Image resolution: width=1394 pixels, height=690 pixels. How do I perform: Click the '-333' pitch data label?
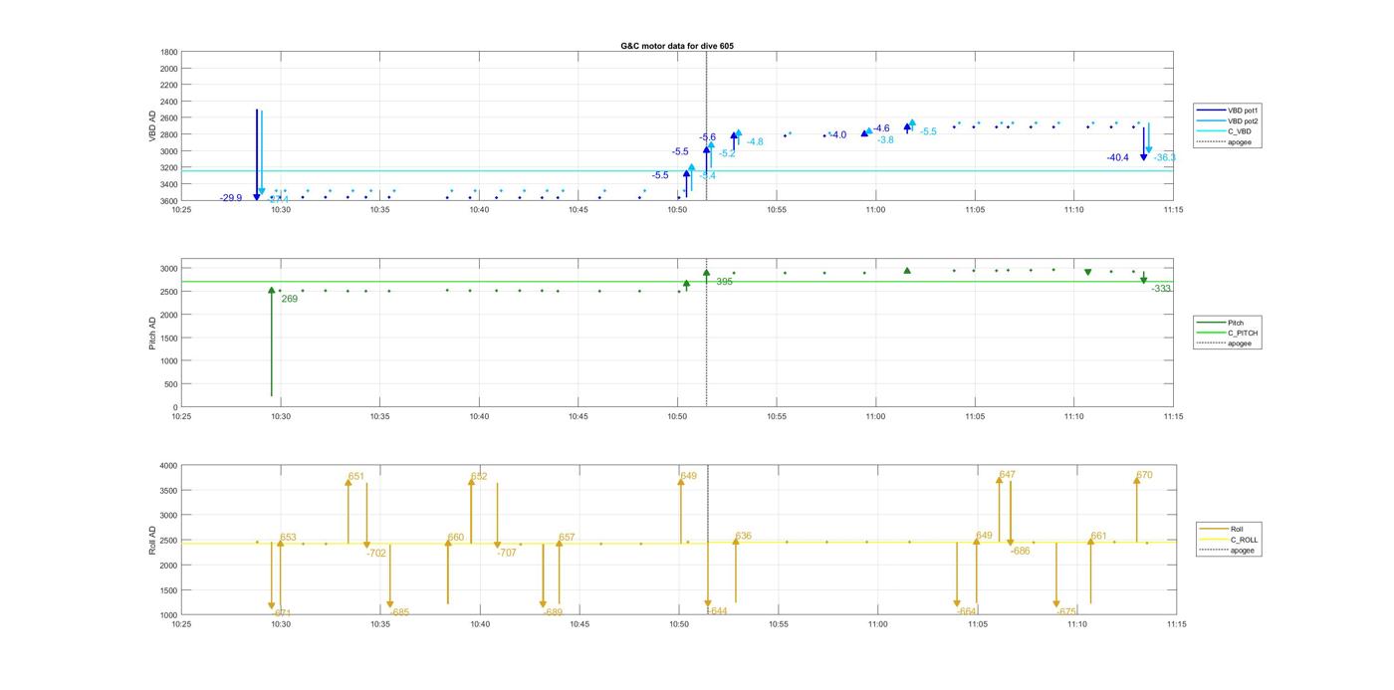[x=1161, y=289]
